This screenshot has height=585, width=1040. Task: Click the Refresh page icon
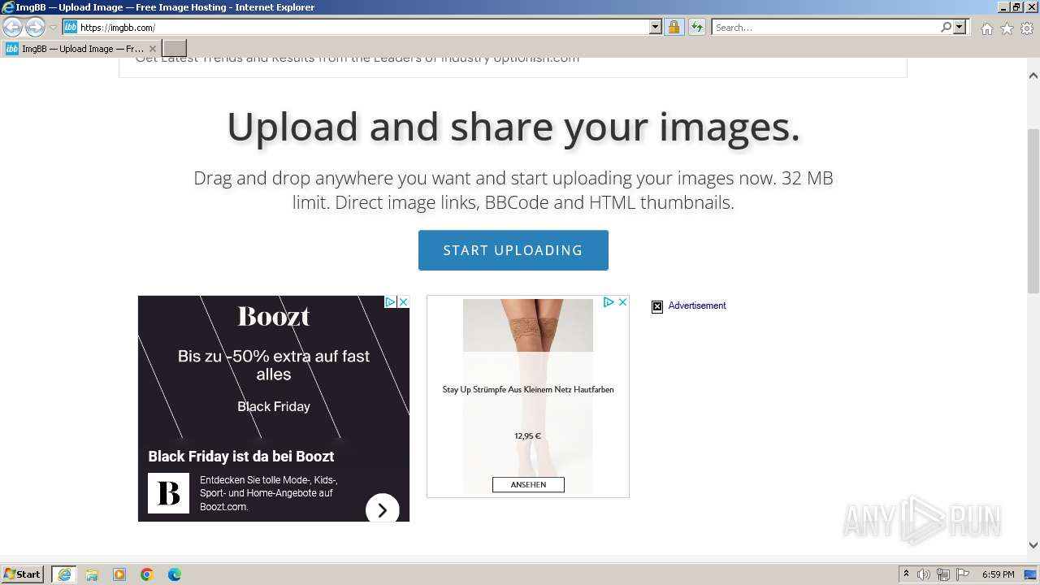[x=697, y=28]
